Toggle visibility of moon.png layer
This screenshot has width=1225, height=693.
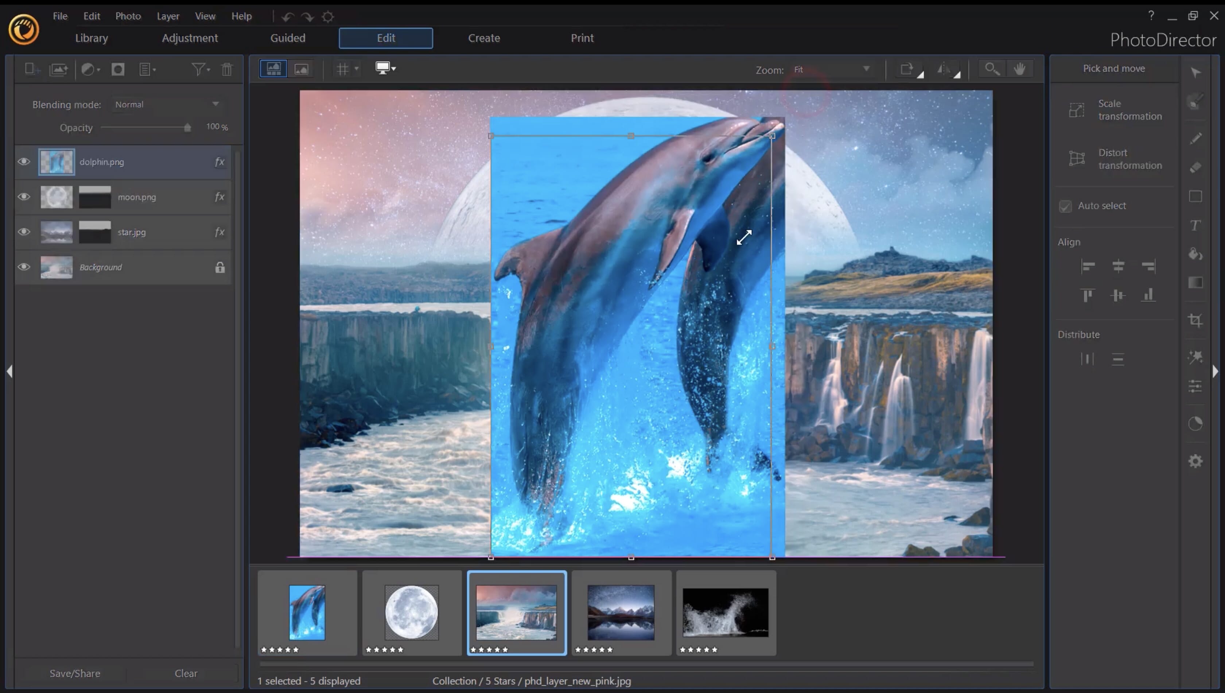click(24, 197)
